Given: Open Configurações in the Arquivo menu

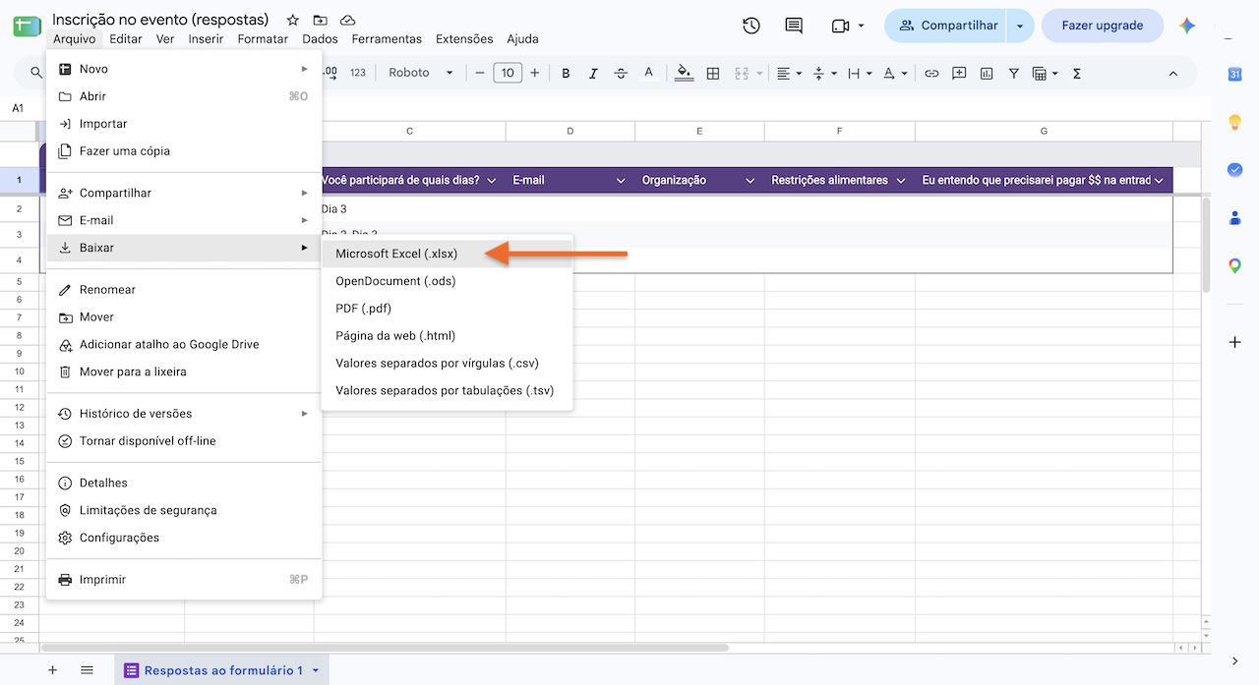Looking at the screenshot, I should click(x=184, y=538).
